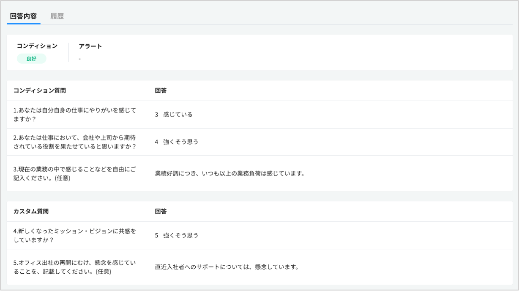Click the 良好 condition status badge
519x291 pixels.
point(31,59)
